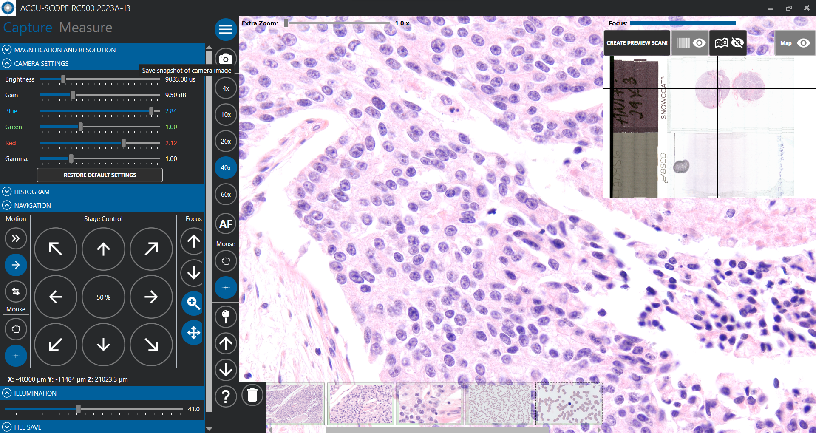
Task: Move stage diagonally up-left
Action: tap(56, 249)
